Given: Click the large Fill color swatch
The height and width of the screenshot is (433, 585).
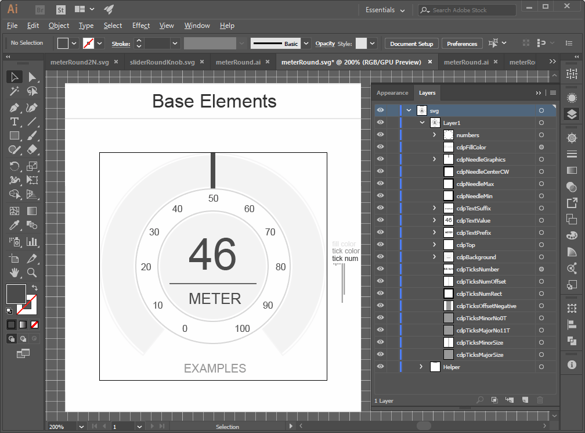Looking at the screenshot, I should [16, 294].
